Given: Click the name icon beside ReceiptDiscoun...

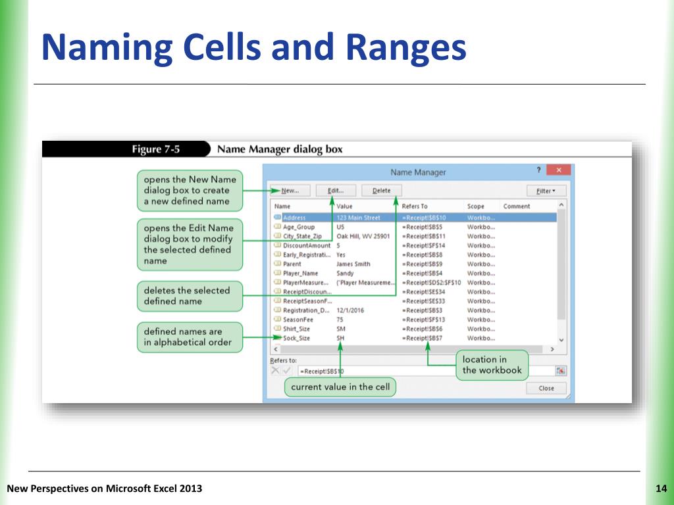Looking at the screenshot, I should (x=278, y=291).
